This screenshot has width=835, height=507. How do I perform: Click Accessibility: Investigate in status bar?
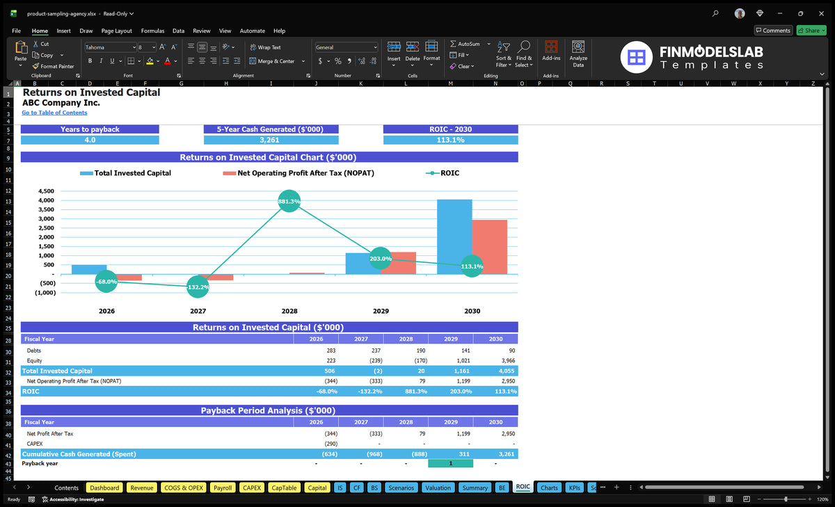(73, 499)
